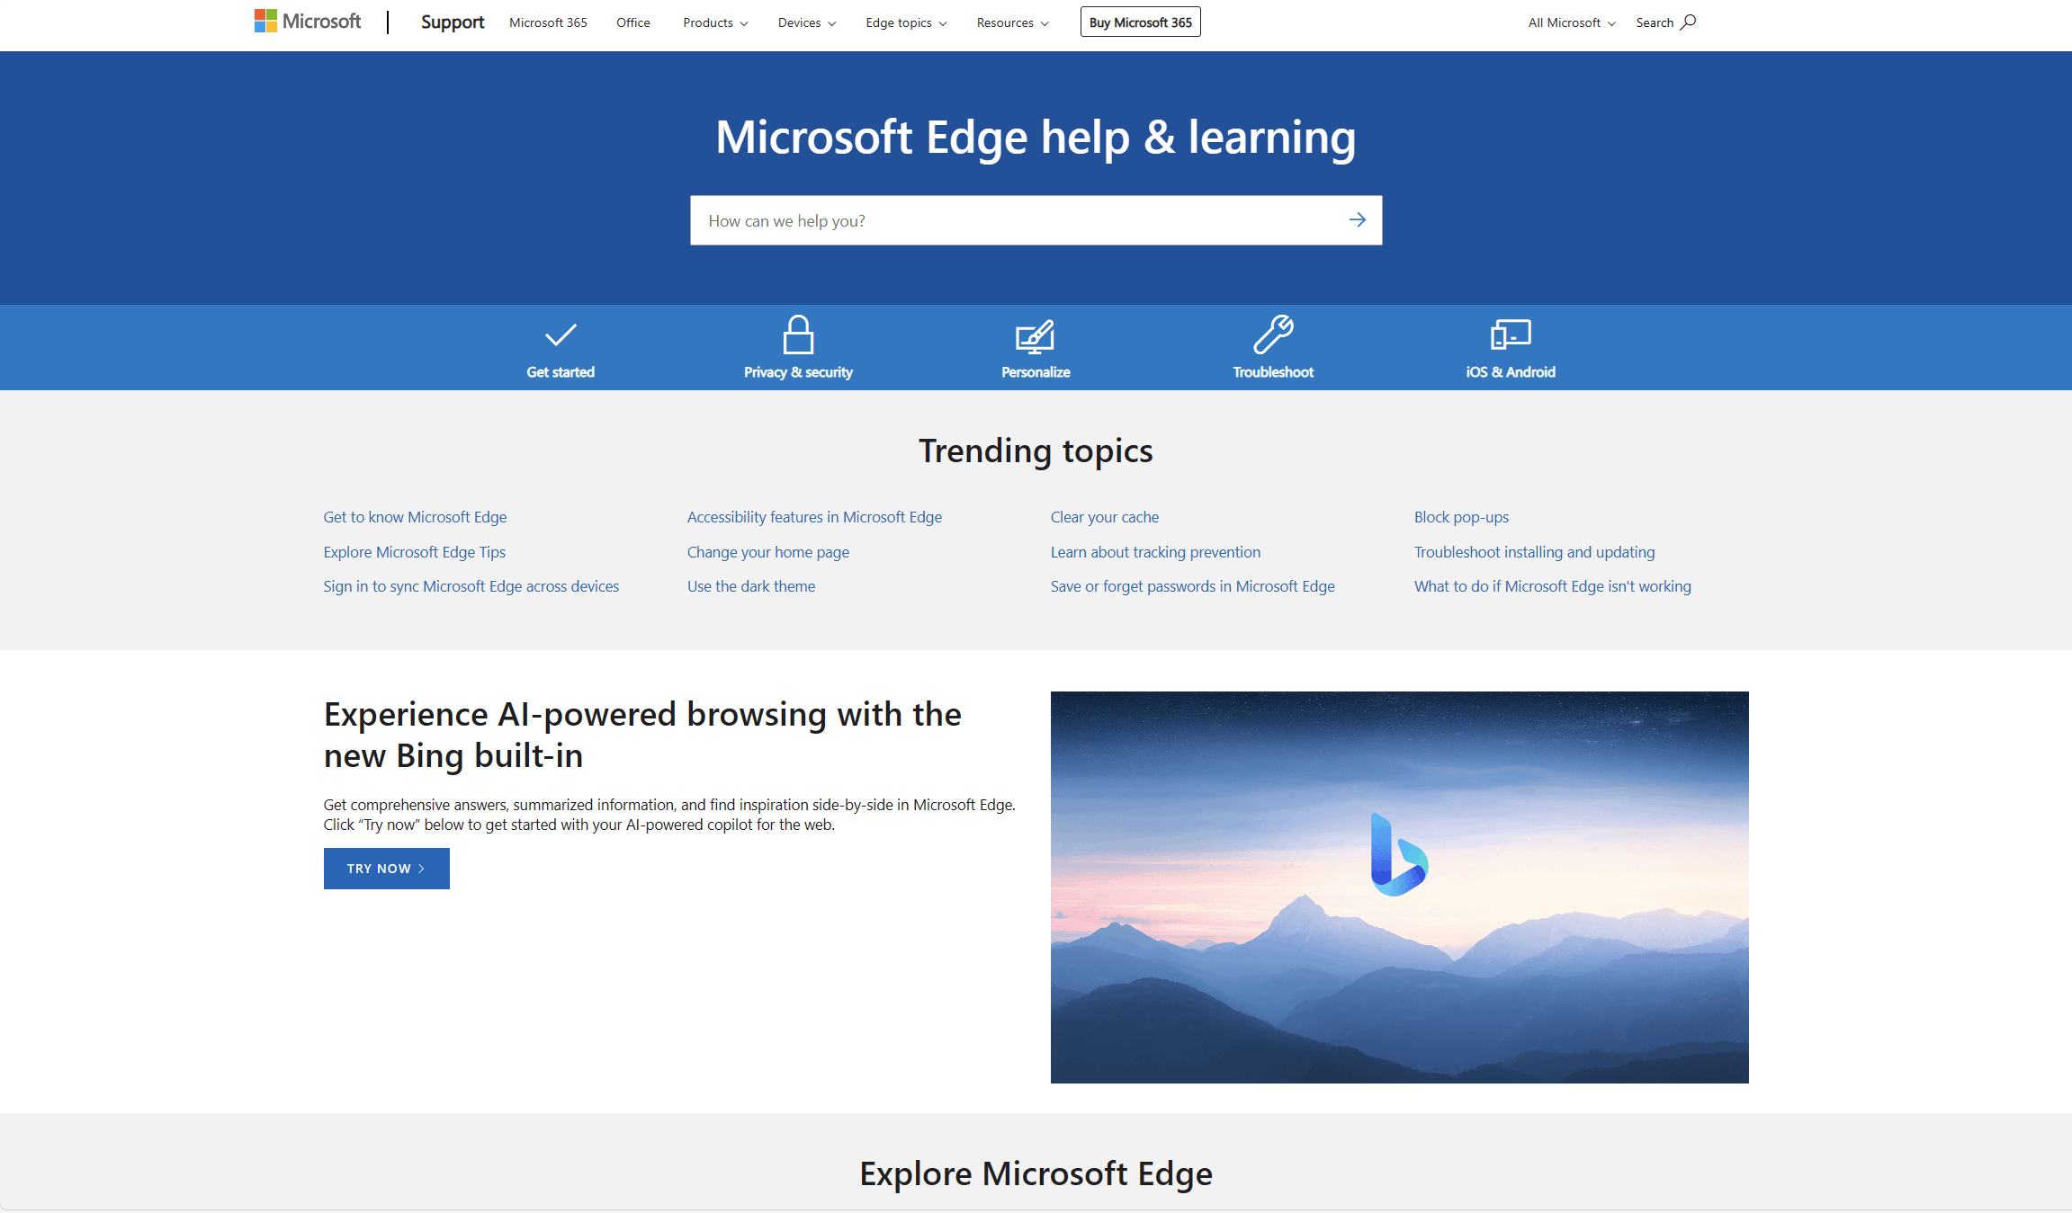The image size is (2072, 1213).
Task: Click the Bing logo in the image
Action: (1398, 854)
